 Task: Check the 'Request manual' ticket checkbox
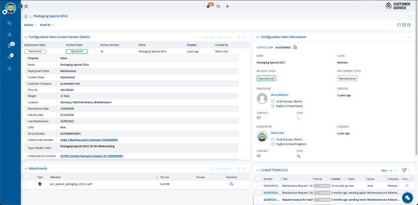click(258, 200)
